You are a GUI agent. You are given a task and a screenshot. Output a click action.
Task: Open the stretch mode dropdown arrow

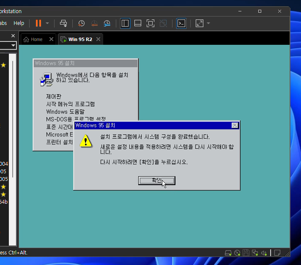(x=208, y=23)
